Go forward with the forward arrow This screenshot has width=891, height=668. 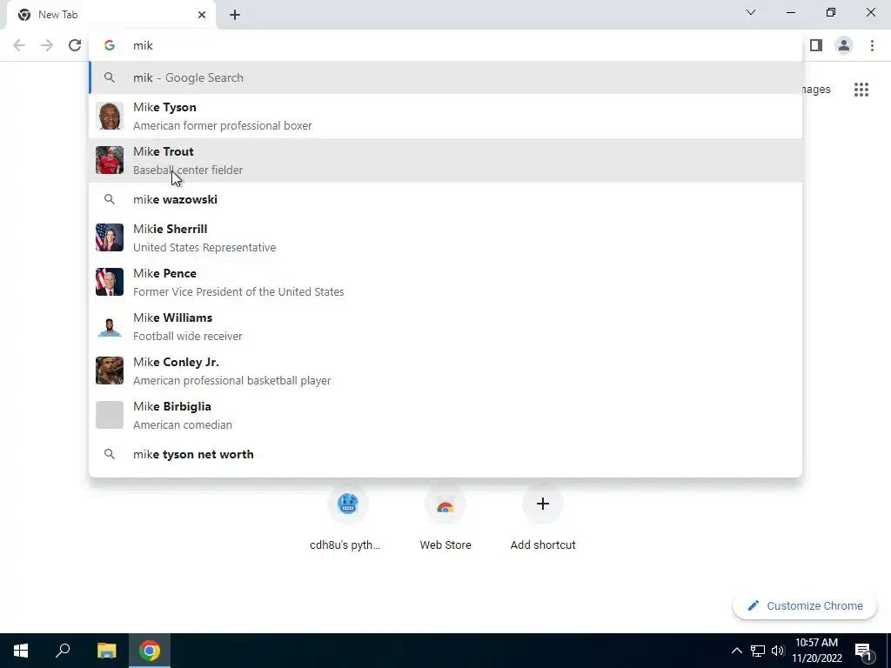click(47, 45)
